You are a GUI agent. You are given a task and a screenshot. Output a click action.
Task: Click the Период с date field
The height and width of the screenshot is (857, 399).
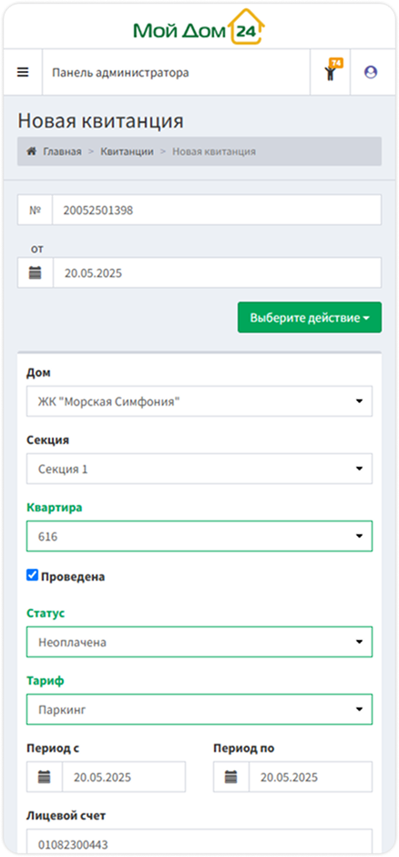tap(124, 777)
